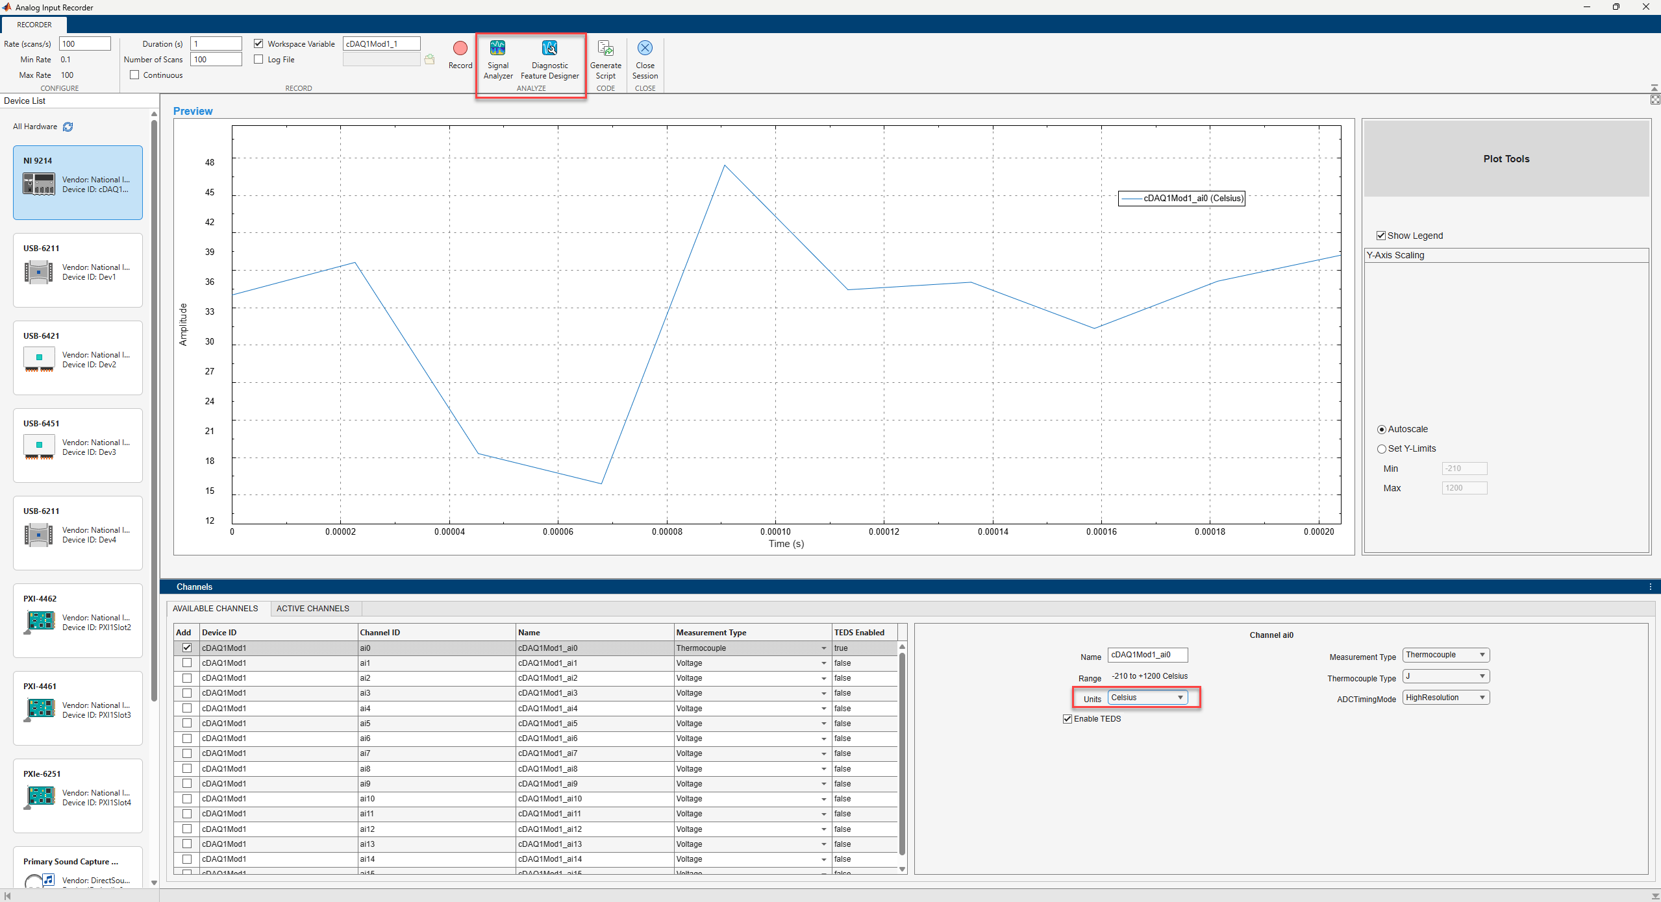This screenshot has width=1661, height=902.
Task: Open the ai5 row Measurement Type dropdown
Action: [823, 724]
